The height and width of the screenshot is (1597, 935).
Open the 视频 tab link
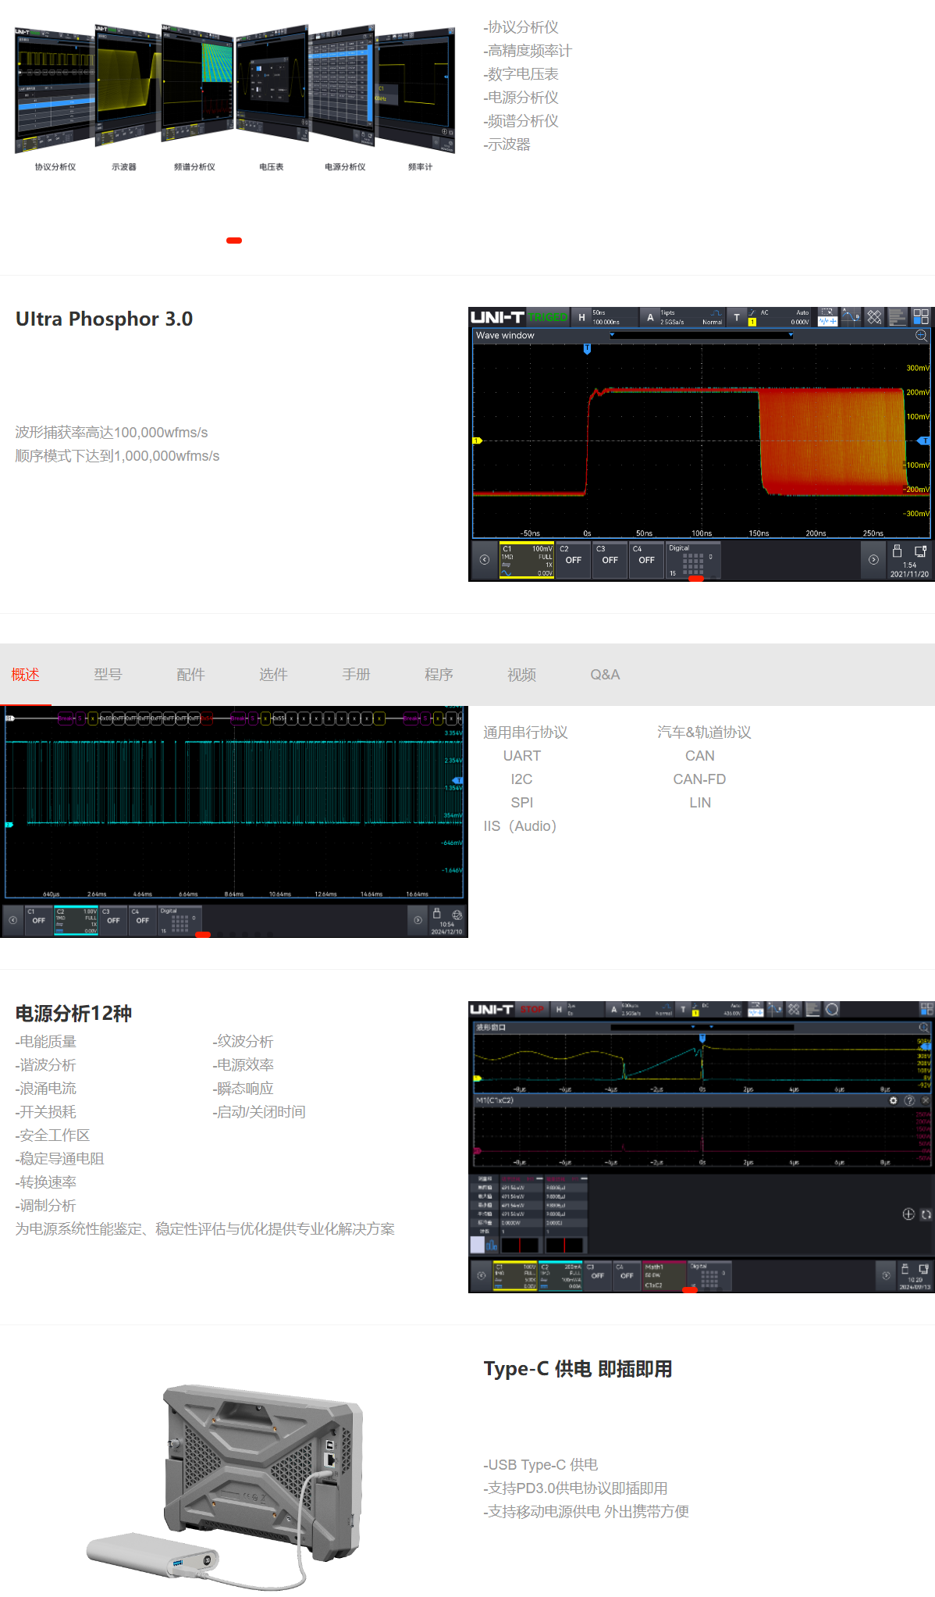click(521, 675)
